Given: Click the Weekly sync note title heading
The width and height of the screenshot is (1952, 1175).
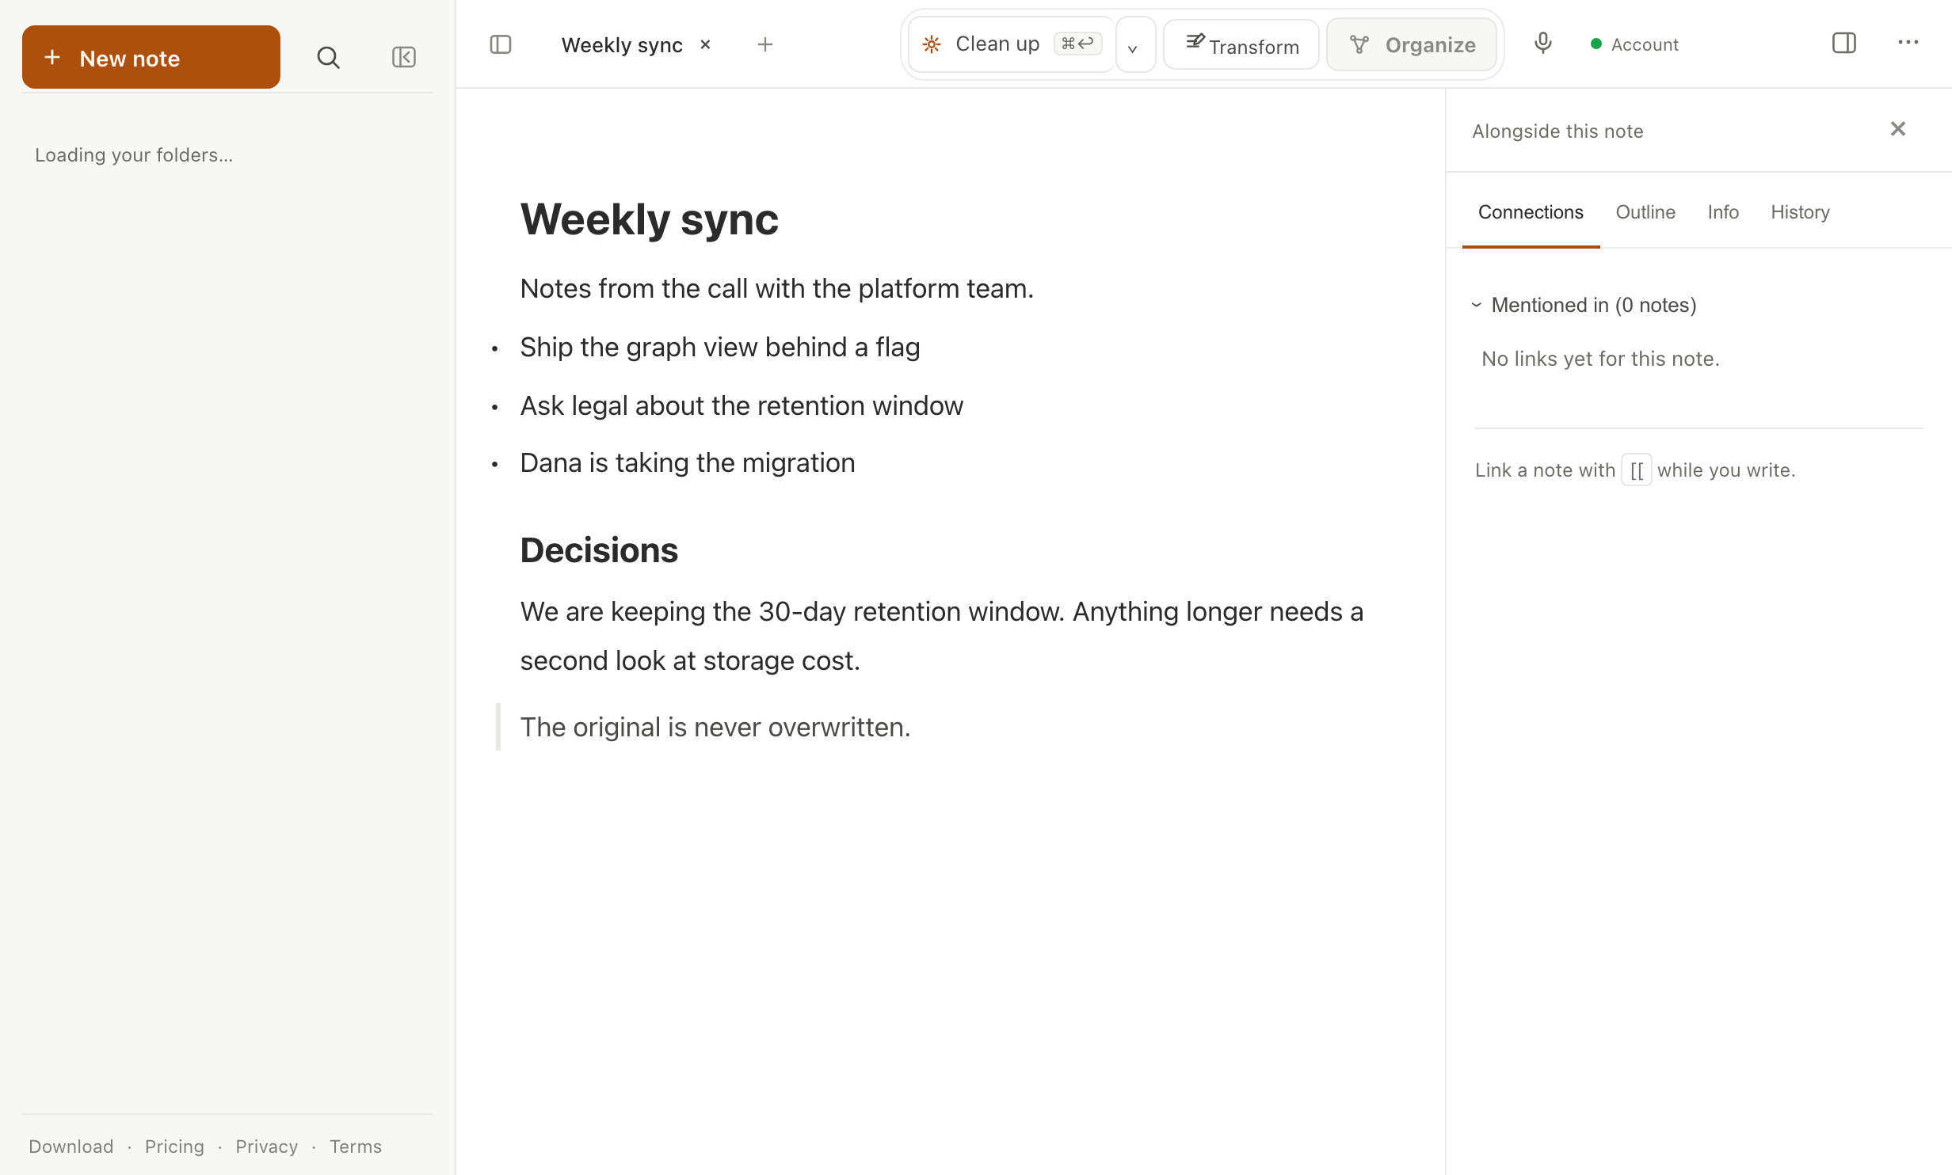Looking at the screenshot, I should click(x=650, y=219).
